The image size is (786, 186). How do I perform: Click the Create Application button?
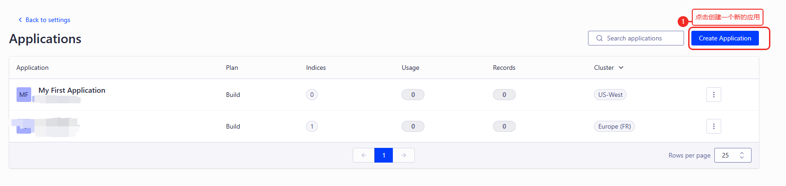click(x=725, y=38)
